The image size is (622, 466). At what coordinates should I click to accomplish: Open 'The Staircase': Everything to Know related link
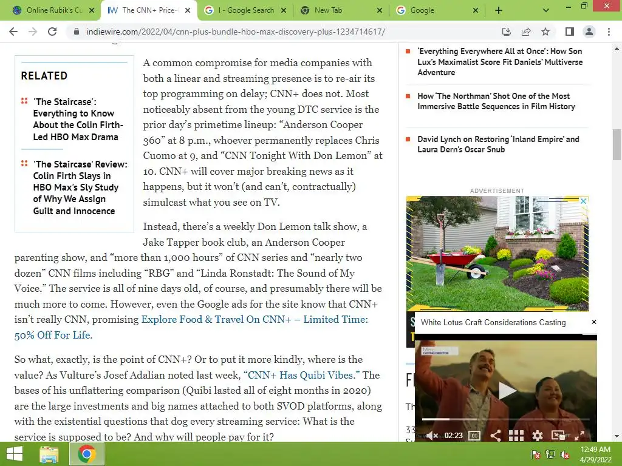(78, 120)
